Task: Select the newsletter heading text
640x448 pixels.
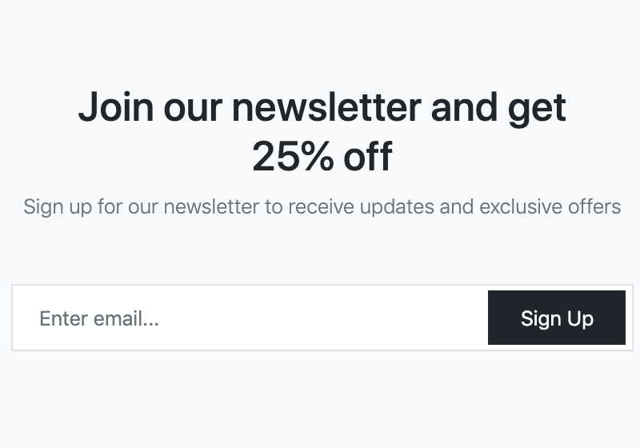Action: click(322, 131)
